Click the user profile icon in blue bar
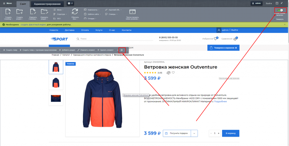Image resolution: width=289 pixels, height=146 pixels. (x=219, y=30)
